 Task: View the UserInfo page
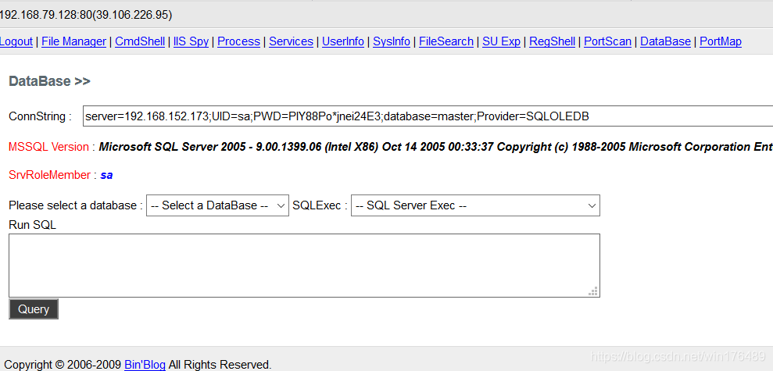pos(343,41)
